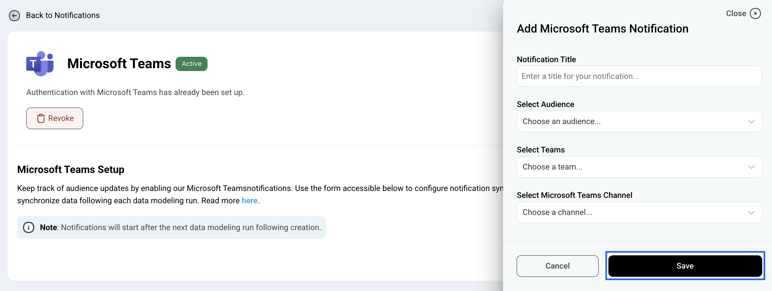Open the Choose a channel dropdown

point(639,212)
